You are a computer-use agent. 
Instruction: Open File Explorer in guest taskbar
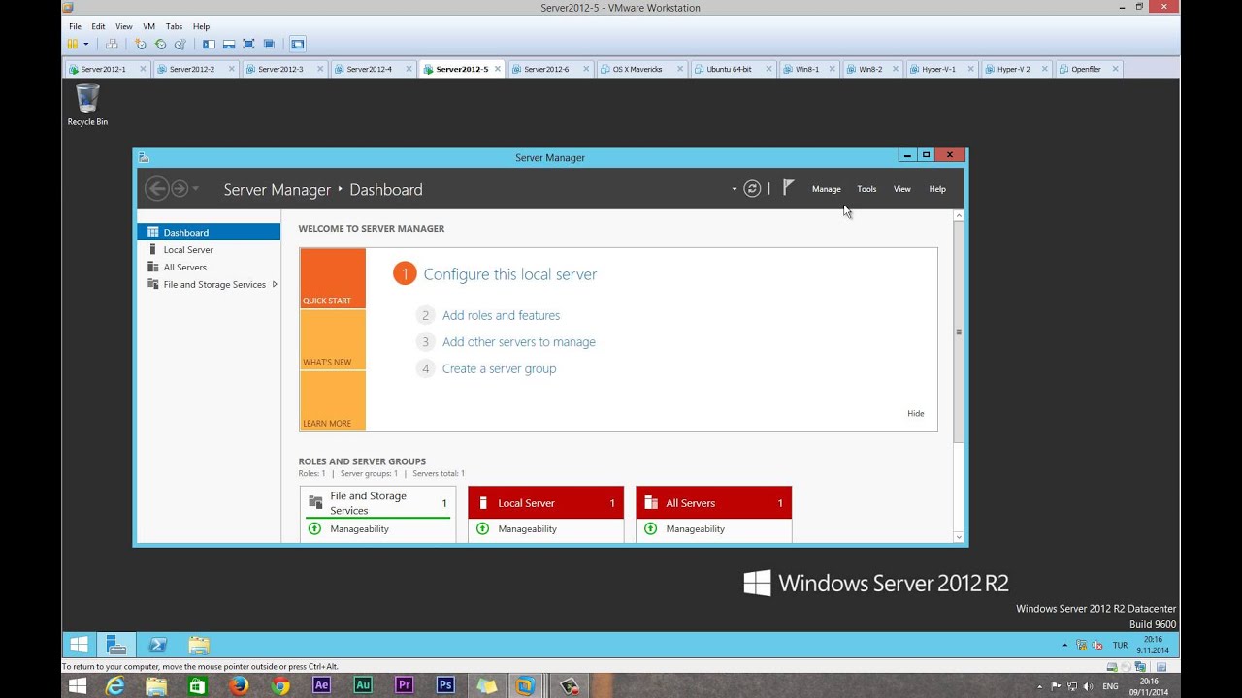coord(199,645)
